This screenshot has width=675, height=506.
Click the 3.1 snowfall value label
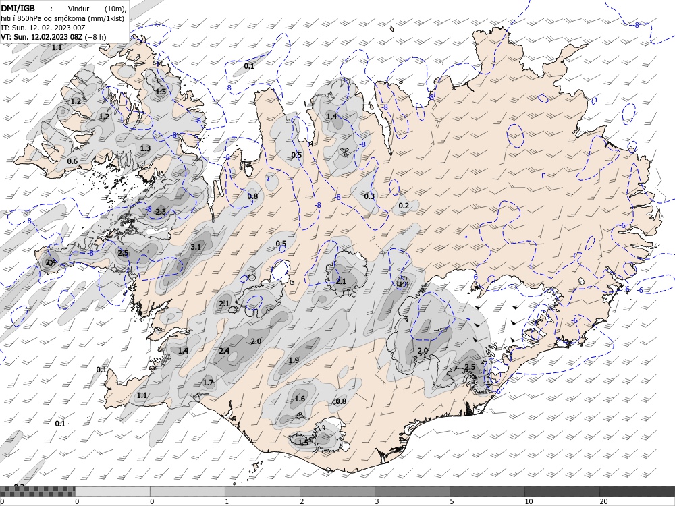point(196,247)
